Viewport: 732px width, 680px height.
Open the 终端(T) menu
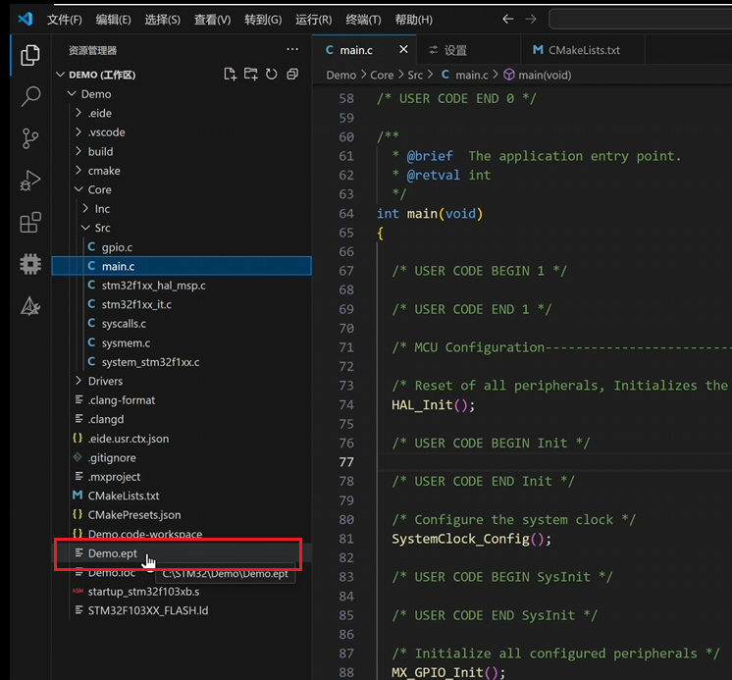[x=363, y=20]
